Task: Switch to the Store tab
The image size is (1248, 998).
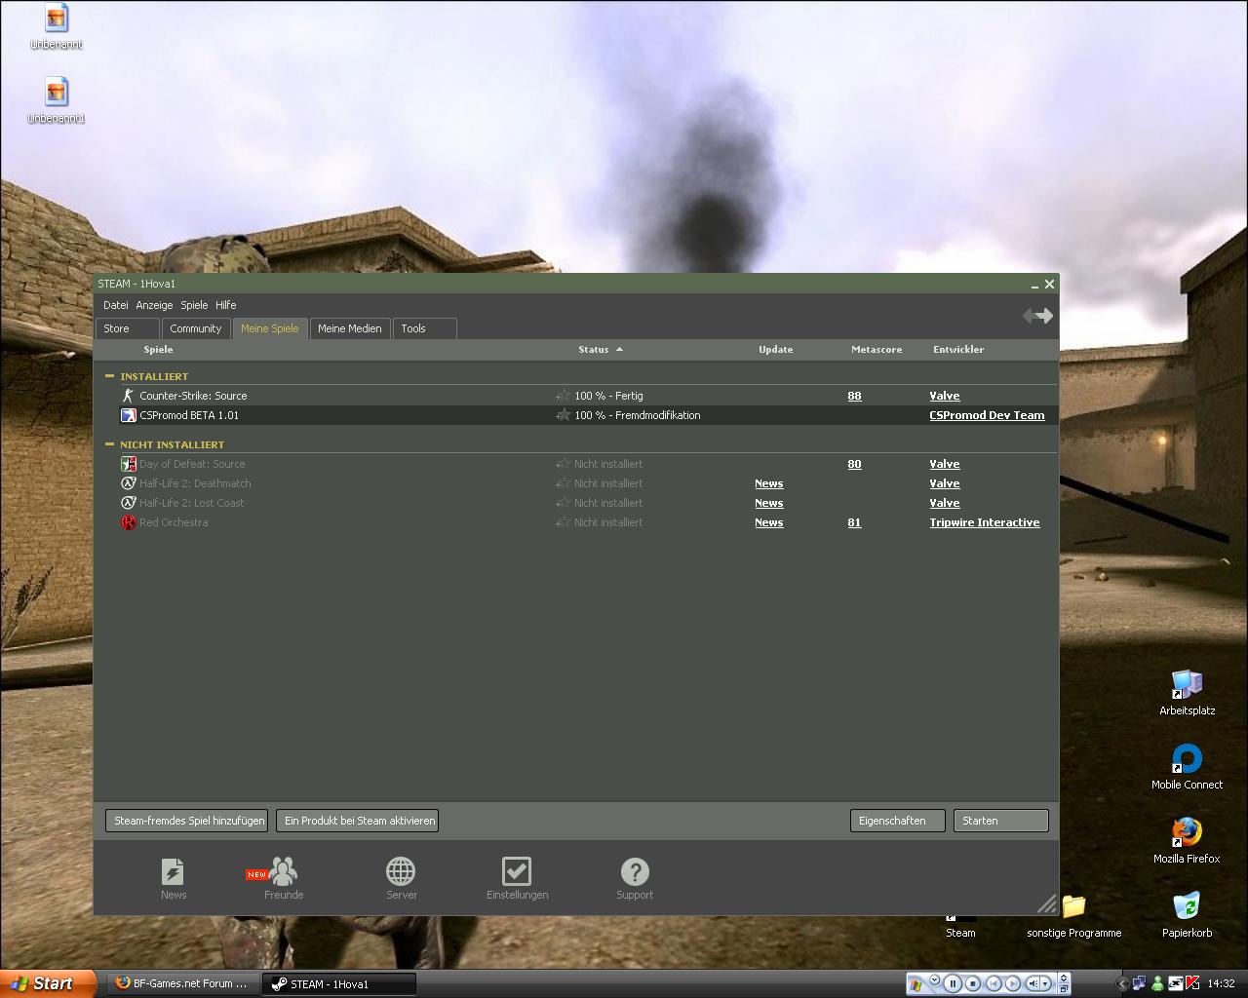Action: coord(128,328)
